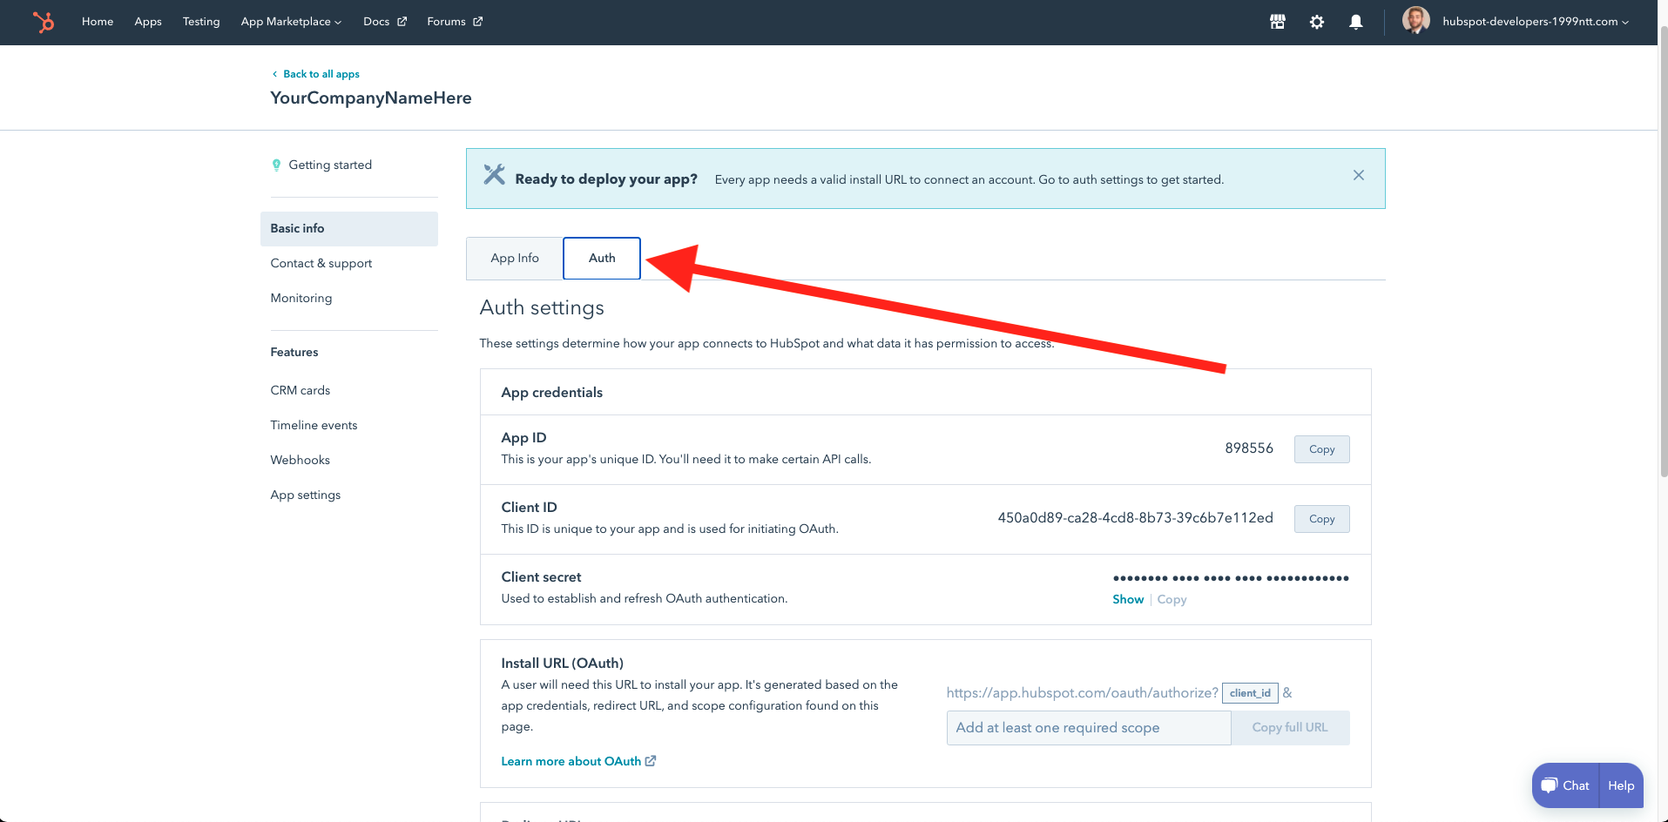Expand the App Marketplace dropdown

(291, 22)
